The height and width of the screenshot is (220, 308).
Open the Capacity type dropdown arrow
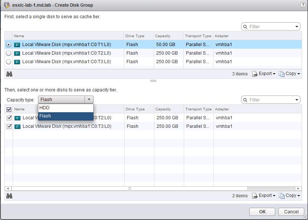89,100
